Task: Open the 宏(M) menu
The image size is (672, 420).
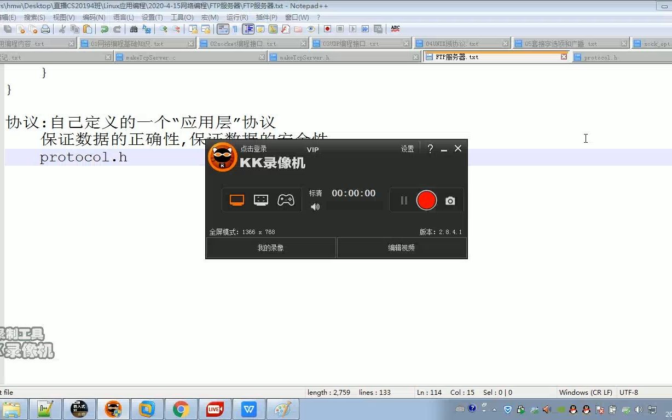Action: [211, 17]
